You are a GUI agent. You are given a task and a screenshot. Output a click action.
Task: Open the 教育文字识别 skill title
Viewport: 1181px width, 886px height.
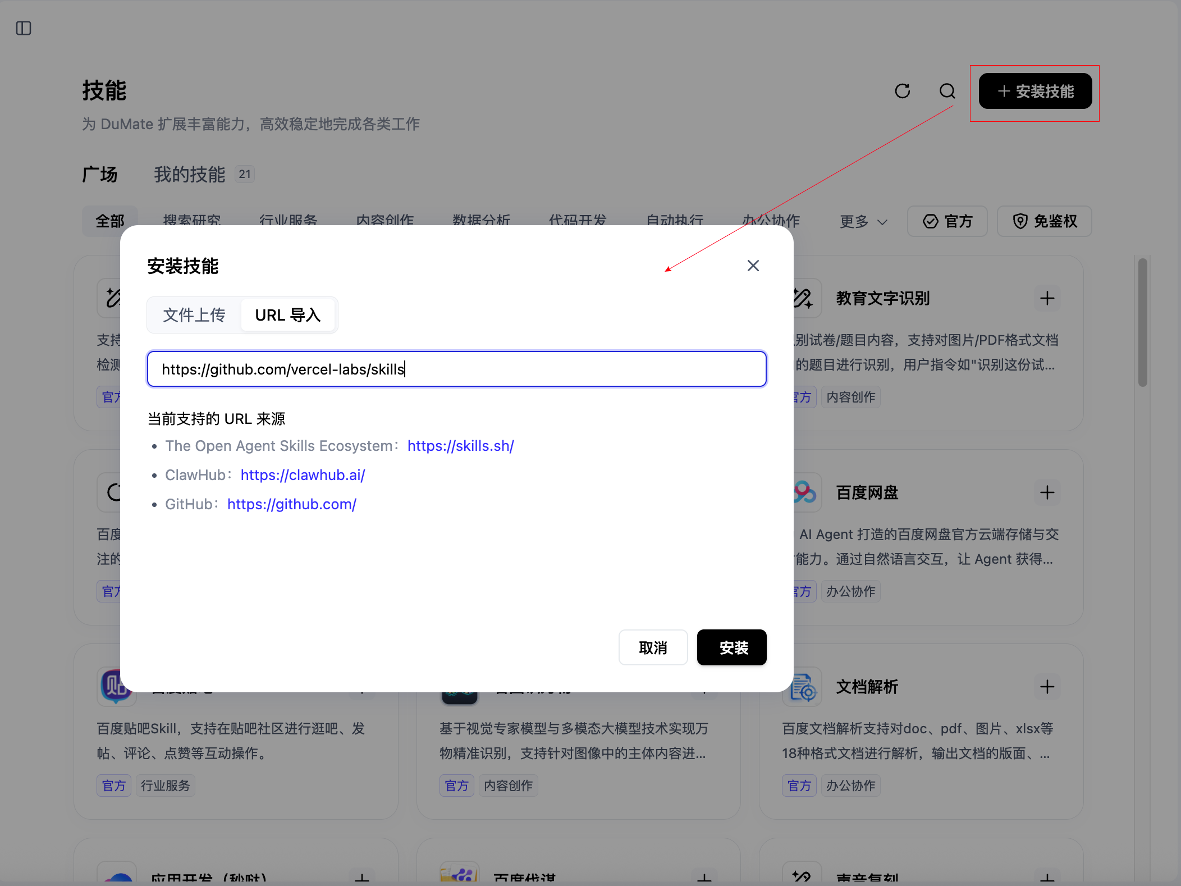(883, 298)
